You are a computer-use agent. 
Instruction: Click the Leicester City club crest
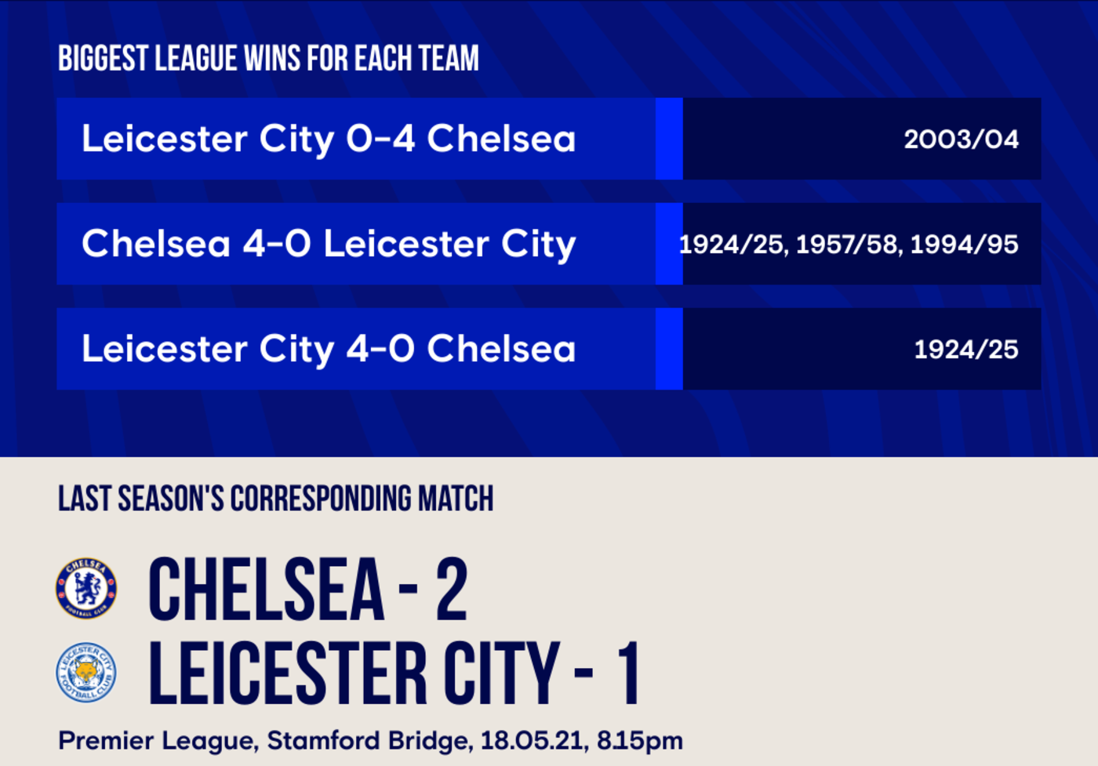(86, 673)
